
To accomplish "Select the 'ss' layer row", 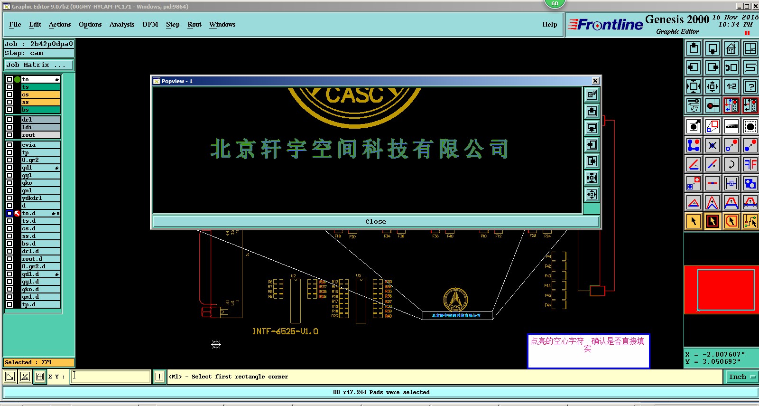I will point(40,102).
